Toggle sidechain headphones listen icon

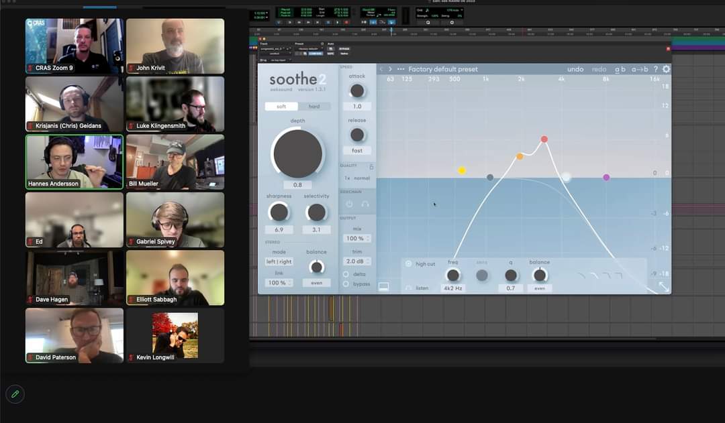tap(365, 204)
